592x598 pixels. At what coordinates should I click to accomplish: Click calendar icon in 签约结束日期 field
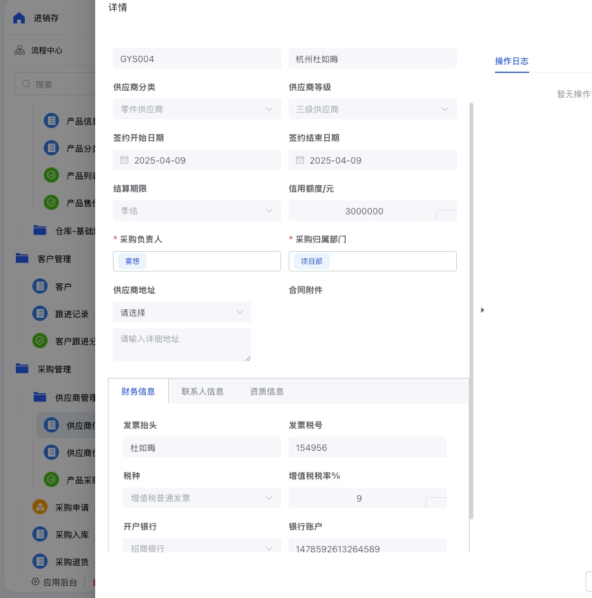(x=300, y=160)
